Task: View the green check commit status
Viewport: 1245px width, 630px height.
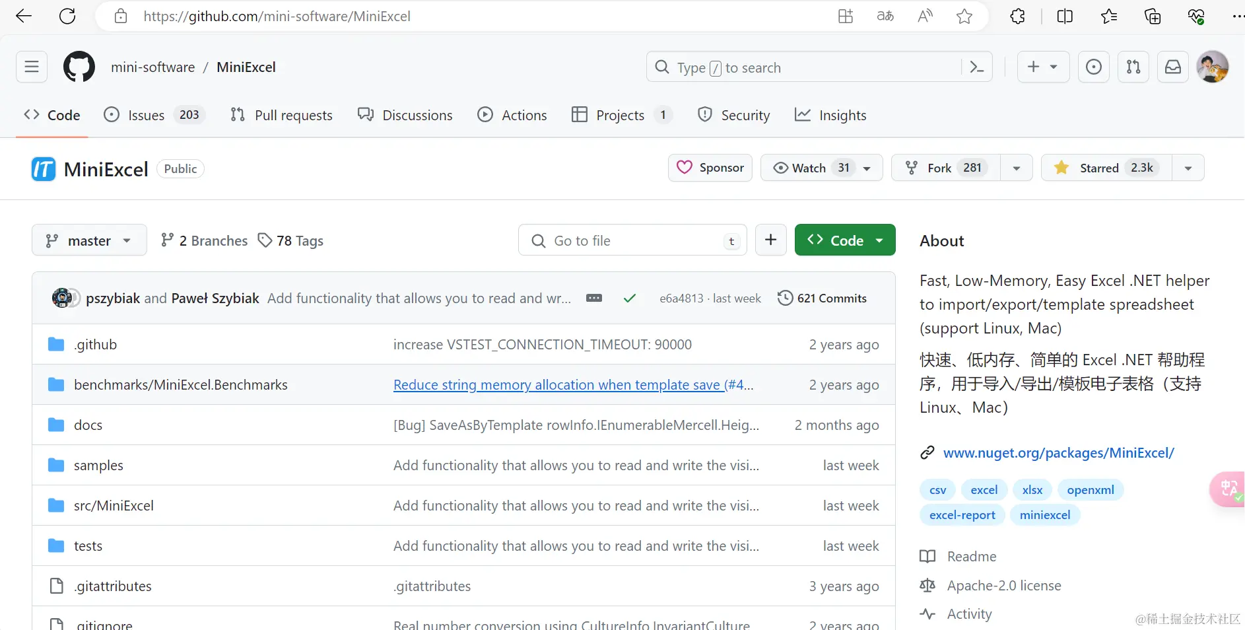Action: (630, 298)
